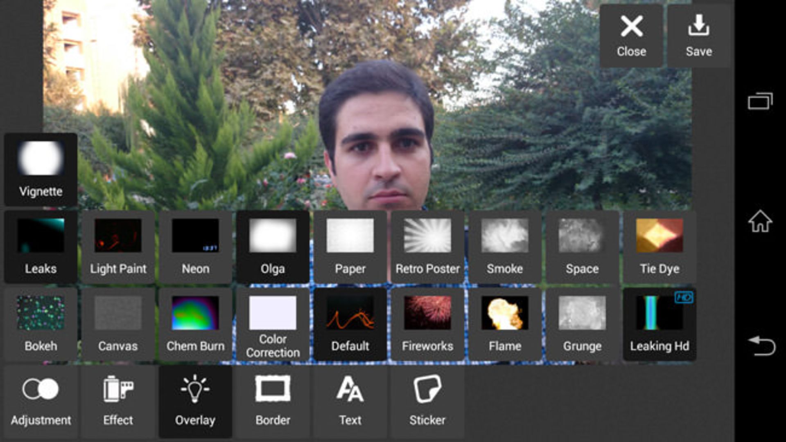The image size is (786, 442).
Task: Pick the Chem Burn overlay
Action: pyautogui.click(x=195, y=324)
